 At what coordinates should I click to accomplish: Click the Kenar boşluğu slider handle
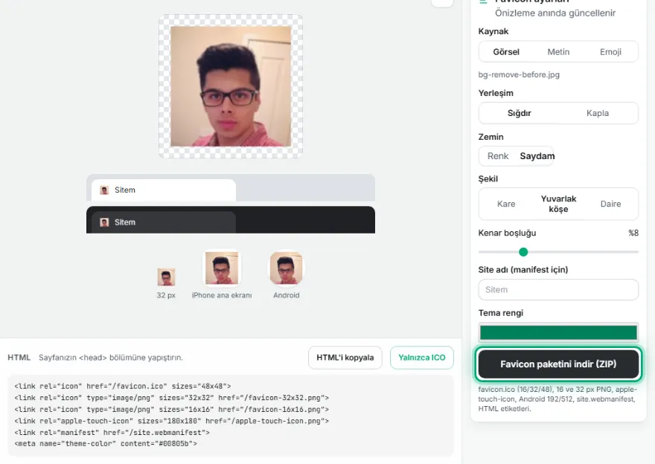[x=523, y=252]
